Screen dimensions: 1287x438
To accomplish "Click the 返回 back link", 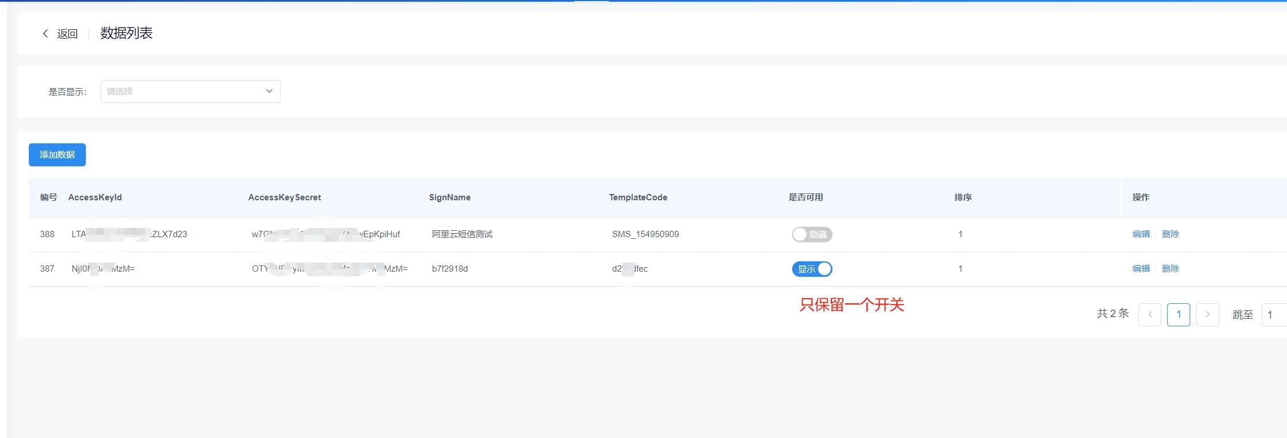I will coord(67,34).
